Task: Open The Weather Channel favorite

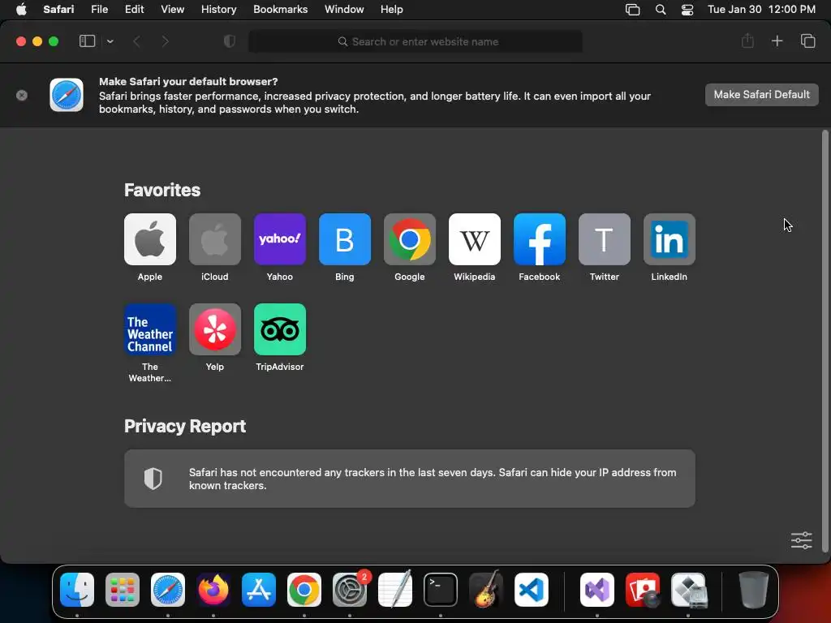Action: [150, 329]
